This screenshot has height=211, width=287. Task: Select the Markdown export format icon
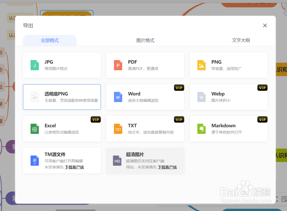point(201,129)
